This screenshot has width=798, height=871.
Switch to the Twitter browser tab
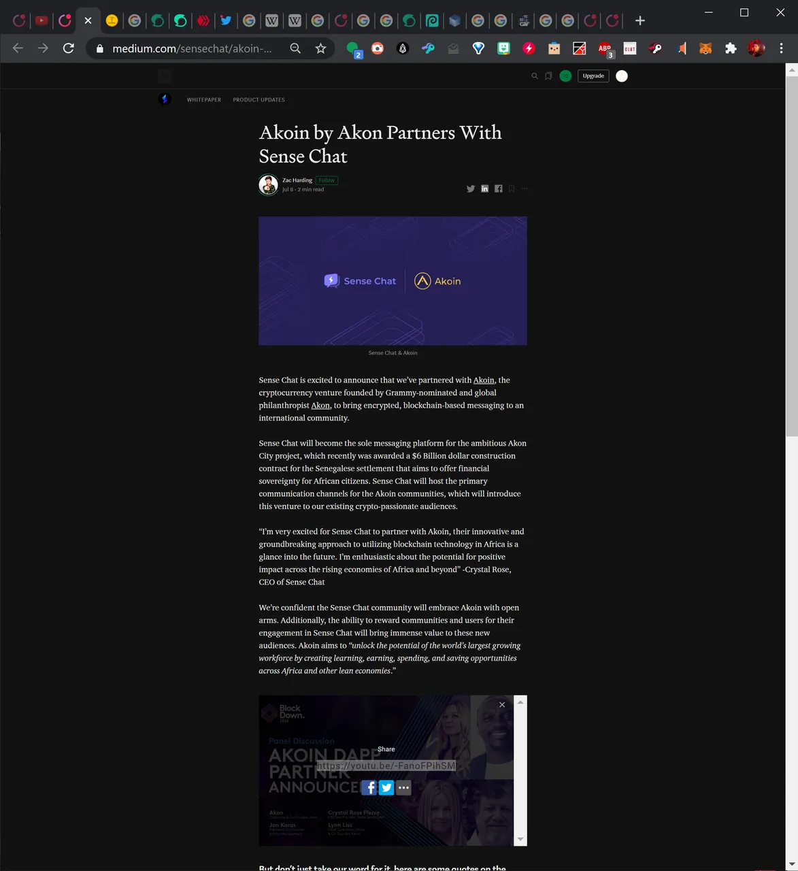pyautogui.click(x=226, y=20)
